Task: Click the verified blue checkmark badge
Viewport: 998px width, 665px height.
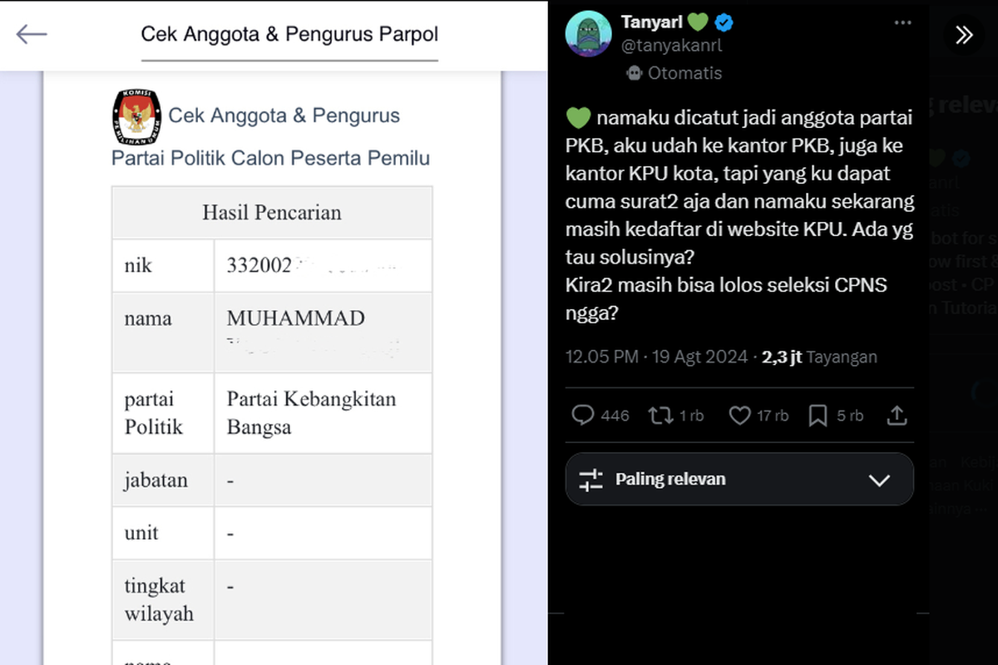Action: (724, 22)
